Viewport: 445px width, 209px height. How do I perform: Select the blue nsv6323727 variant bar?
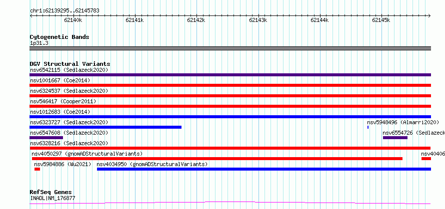105,127
